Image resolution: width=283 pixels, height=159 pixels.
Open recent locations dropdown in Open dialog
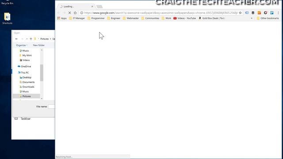point(27,39)
